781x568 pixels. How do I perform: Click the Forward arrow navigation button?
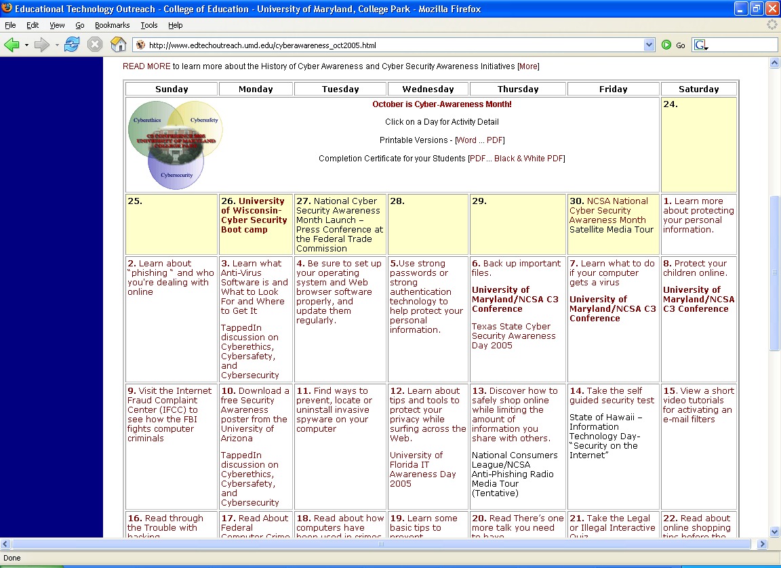(x=42, y=45)
